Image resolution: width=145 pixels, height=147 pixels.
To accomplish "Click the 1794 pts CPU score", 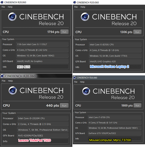I will tap(53, 32).
